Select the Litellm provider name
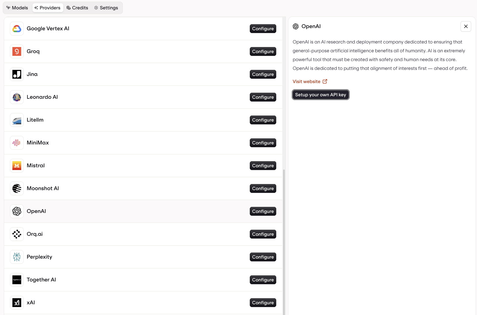This screenshot has width=477, height=315. (x=35, y=120)
